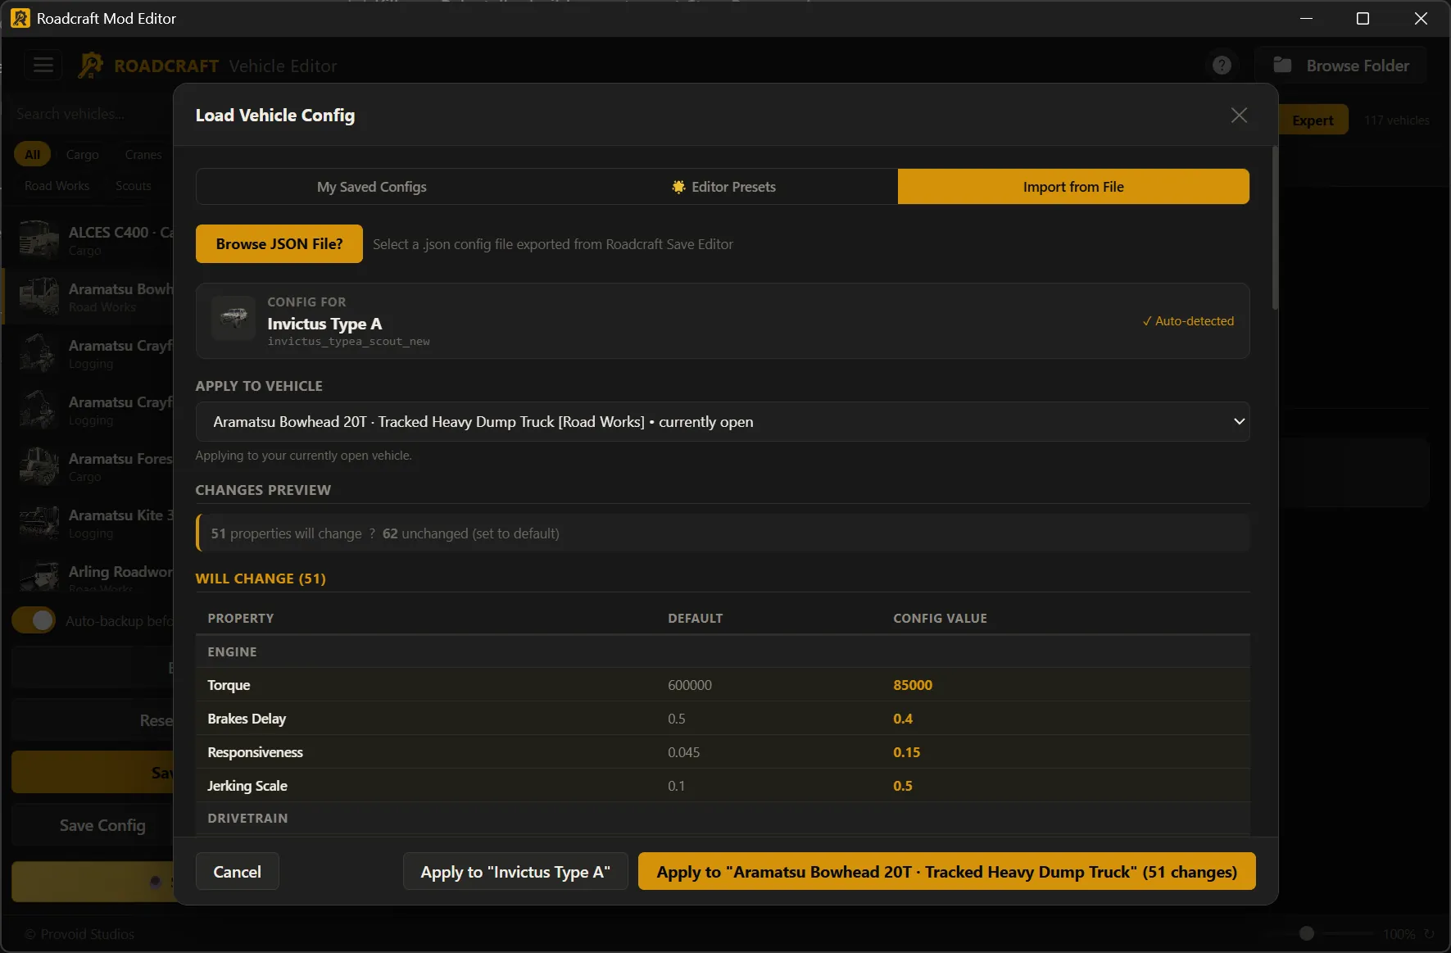Click the question mark in changes preview
This screenshot has width=1451, height=953.
[372, 533]
